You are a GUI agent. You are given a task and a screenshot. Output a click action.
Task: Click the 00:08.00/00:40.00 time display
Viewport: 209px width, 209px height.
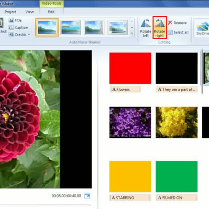point(66,196)
